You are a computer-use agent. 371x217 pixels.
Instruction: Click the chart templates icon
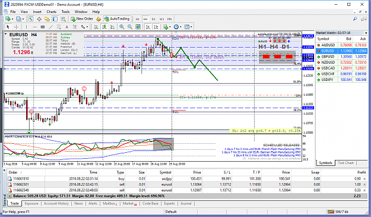pyautogui.click(x=186, y=27)
